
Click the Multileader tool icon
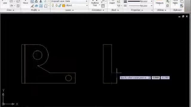(103, 1)
